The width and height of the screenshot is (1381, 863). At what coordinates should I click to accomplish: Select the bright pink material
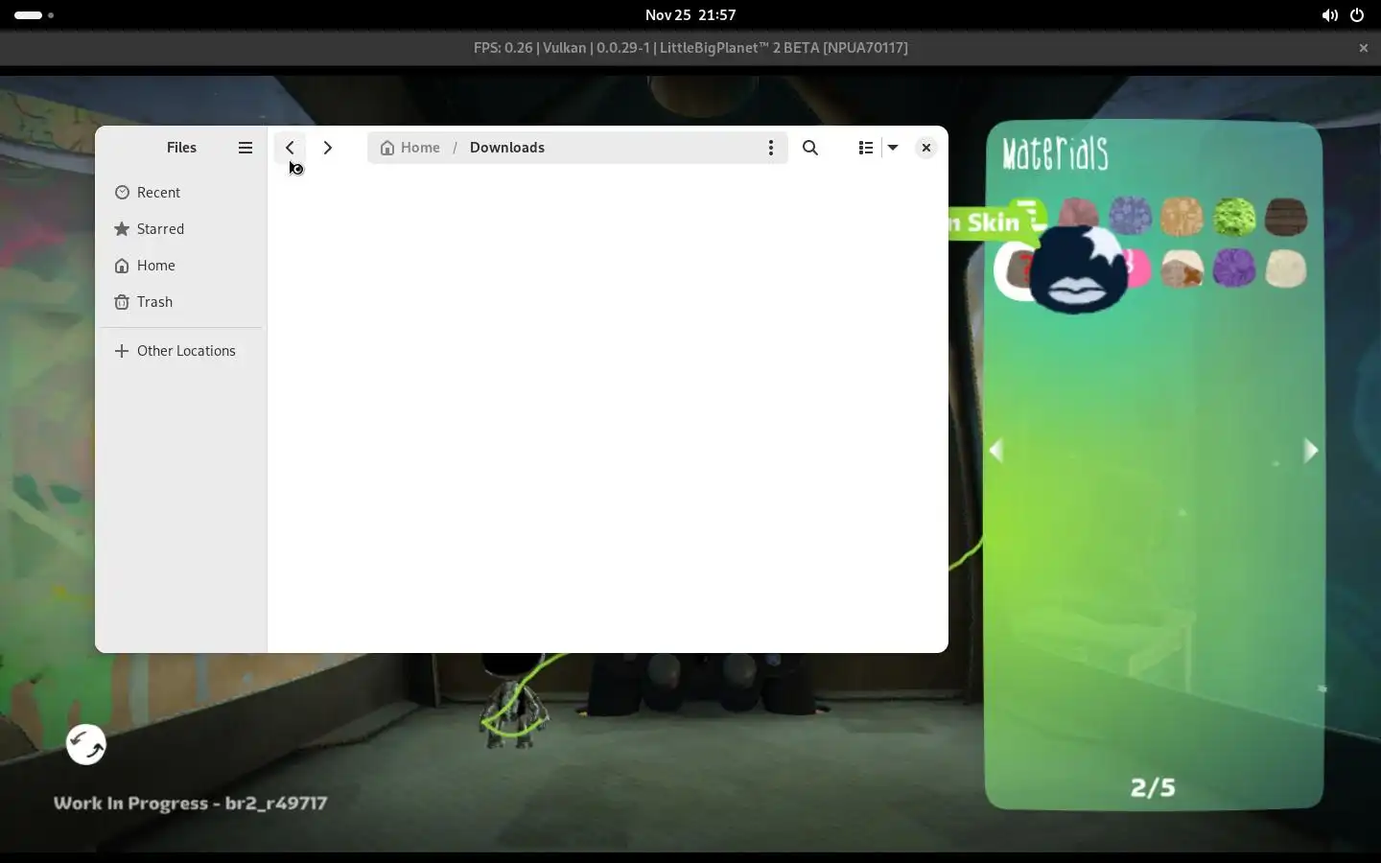pyautogui.click(x=1138, y=268)
